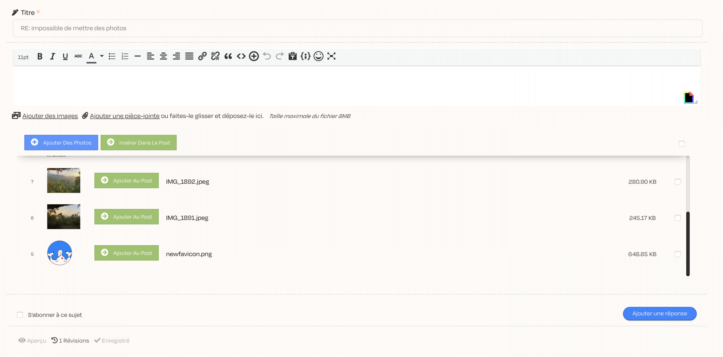The height and width of the screenshot is (357, 723).
Task: Open the emoji smiley picker
Action: click(318, 57)
